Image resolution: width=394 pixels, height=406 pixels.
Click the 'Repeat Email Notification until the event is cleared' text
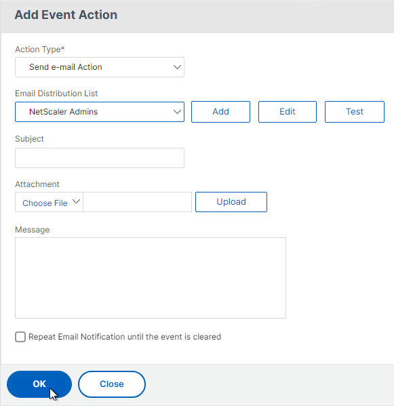(x=125, y=337)
